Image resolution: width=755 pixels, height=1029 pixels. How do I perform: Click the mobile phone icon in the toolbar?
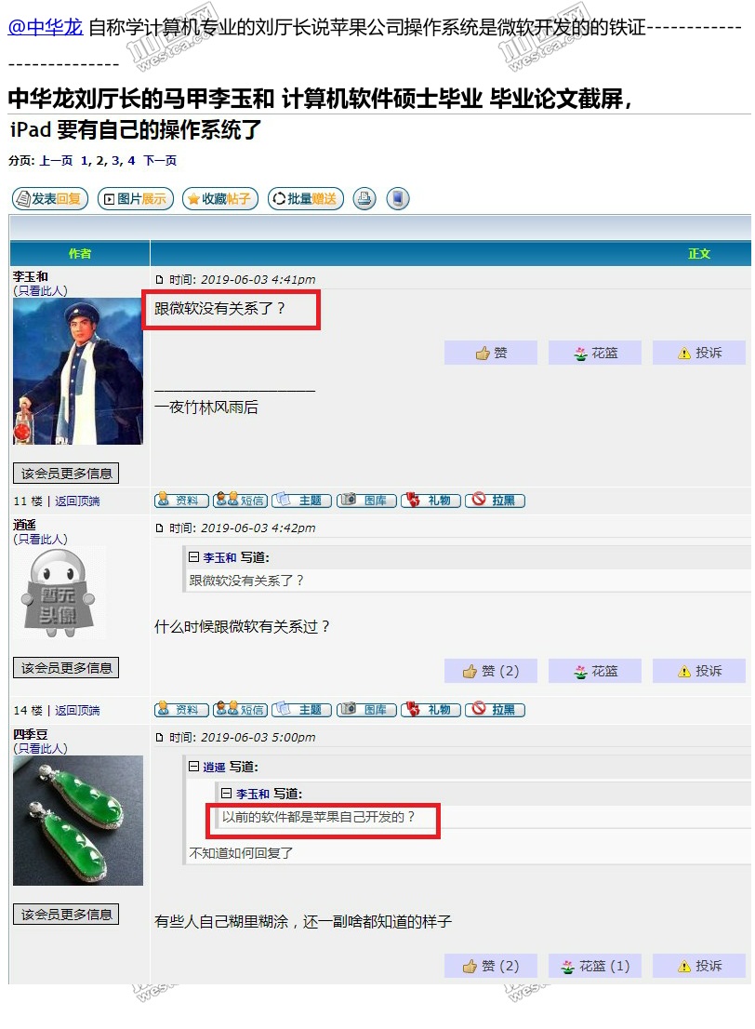click(x=398, y=198)
